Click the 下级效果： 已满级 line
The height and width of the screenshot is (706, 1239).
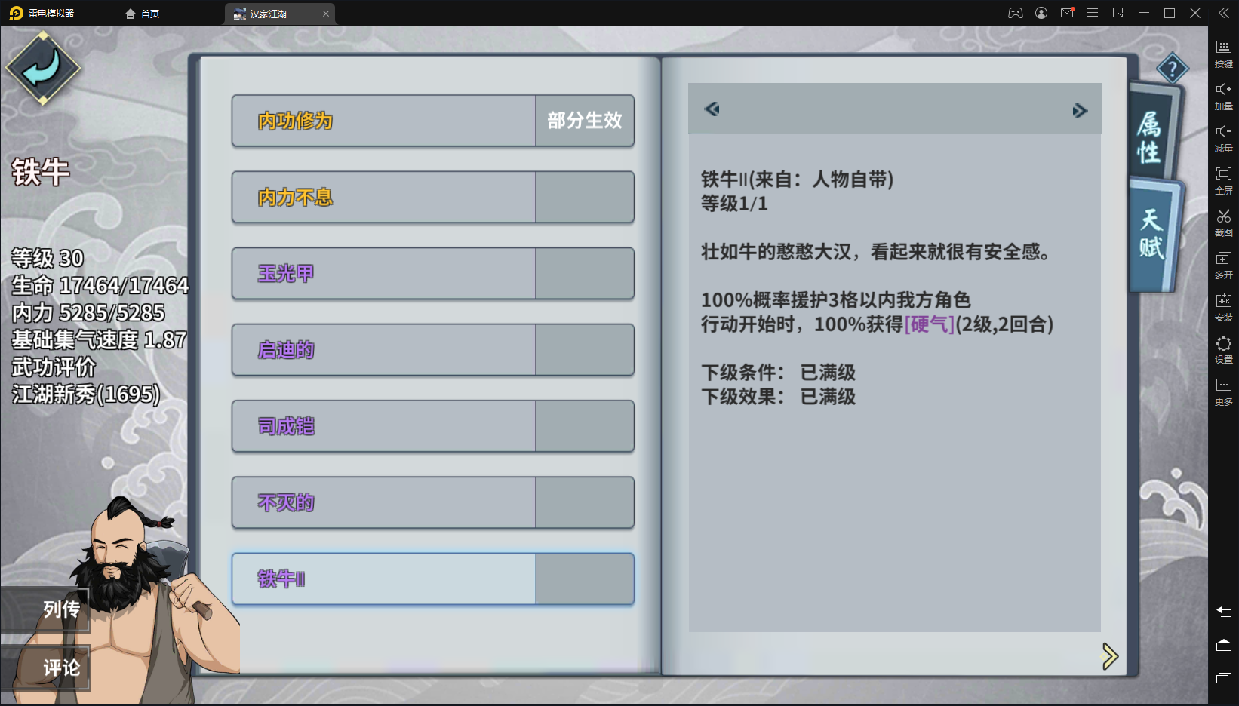(778, 397)
